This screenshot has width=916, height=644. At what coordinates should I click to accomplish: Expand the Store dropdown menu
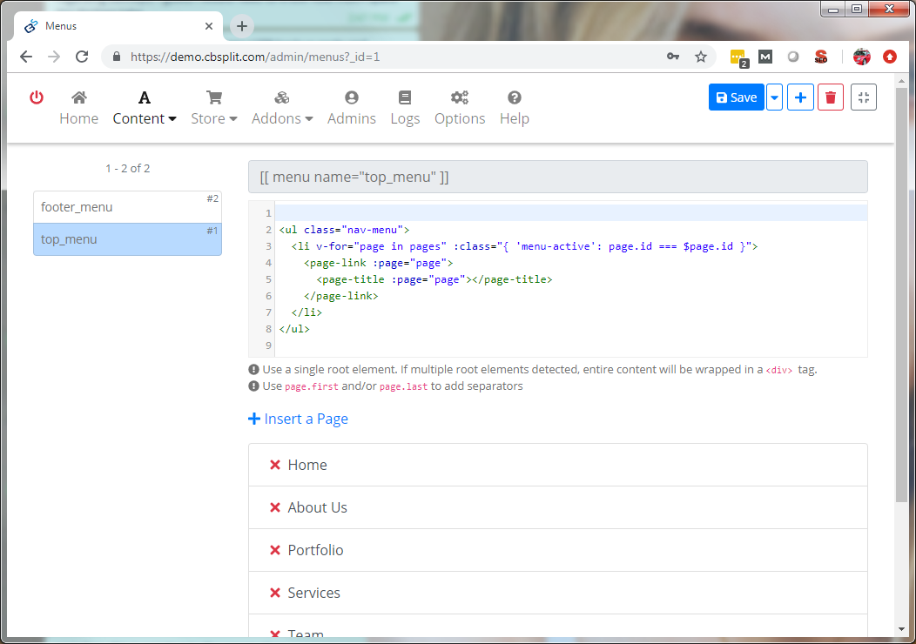click(214, 108)
